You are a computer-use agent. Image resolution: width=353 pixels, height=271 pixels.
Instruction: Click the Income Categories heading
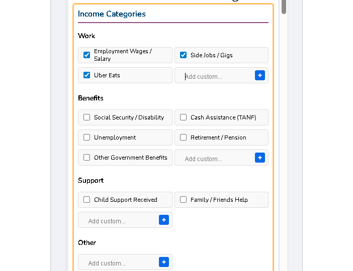[112, 14]
